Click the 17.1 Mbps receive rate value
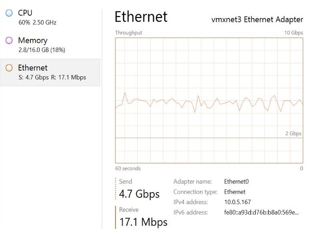Viewport: 314px width, 229px height. coord(143,221)
